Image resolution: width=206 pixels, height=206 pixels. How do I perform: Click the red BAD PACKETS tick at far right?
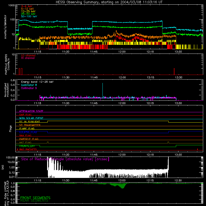(x=198, y=149)
